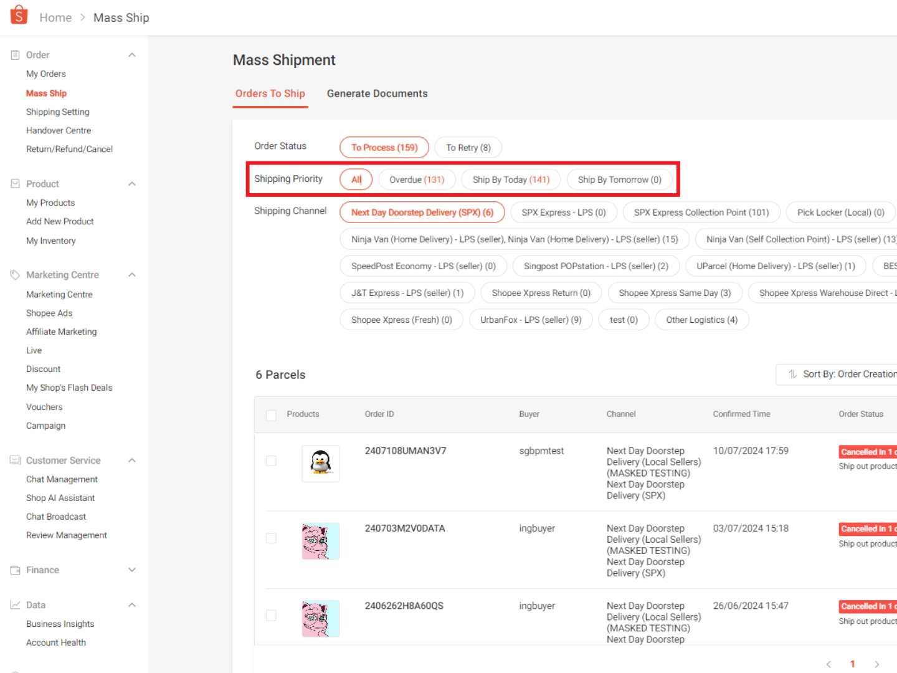Go to next page arrow

[876, 664]
